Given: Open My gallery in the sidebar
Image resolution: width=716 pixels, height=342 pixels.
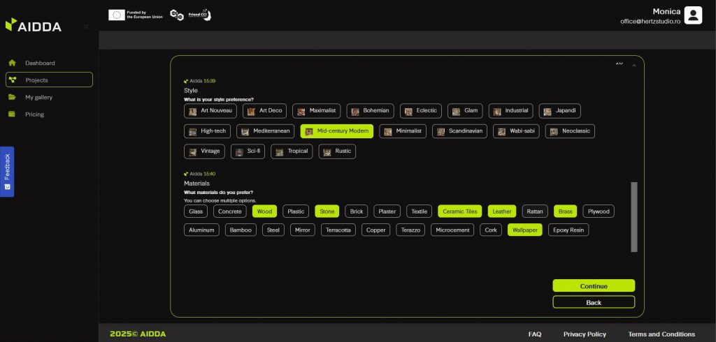Looking at the screenshot, I should tap(38, 97).
